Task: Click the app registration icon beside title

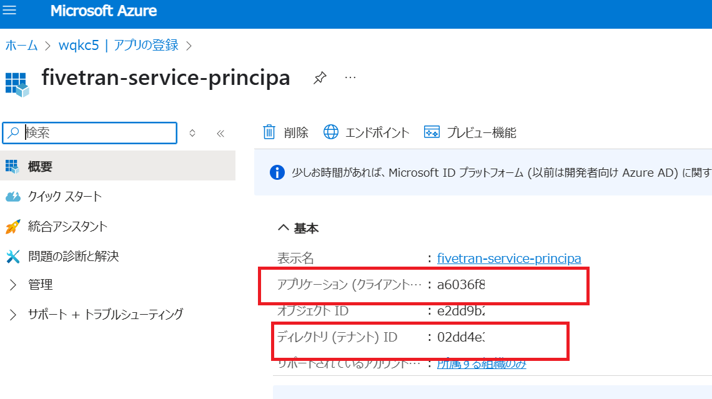Action: [x=17, y=84]
